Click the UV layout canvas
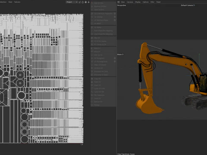Screen dimensions: 207x155 [41, 78]
